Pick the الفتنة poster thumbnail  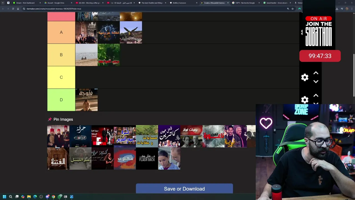tap(58, 158)
